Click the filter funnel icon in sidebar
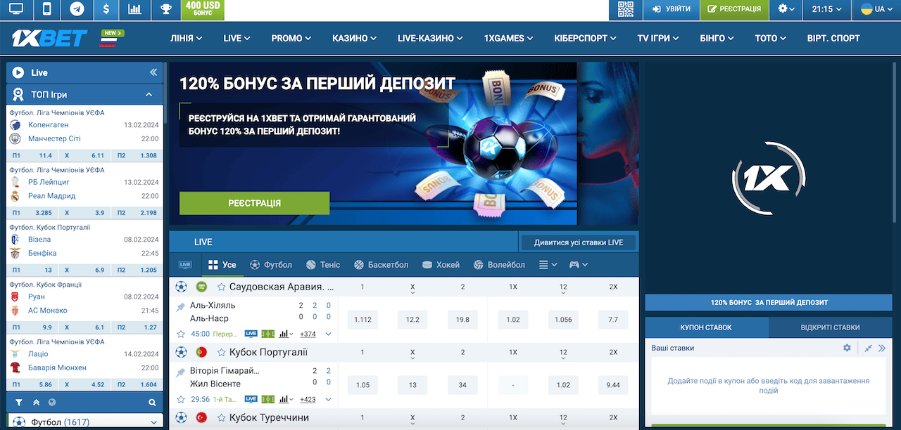The width and height of the screenshot is (901, 430). [x=19, y=403]
